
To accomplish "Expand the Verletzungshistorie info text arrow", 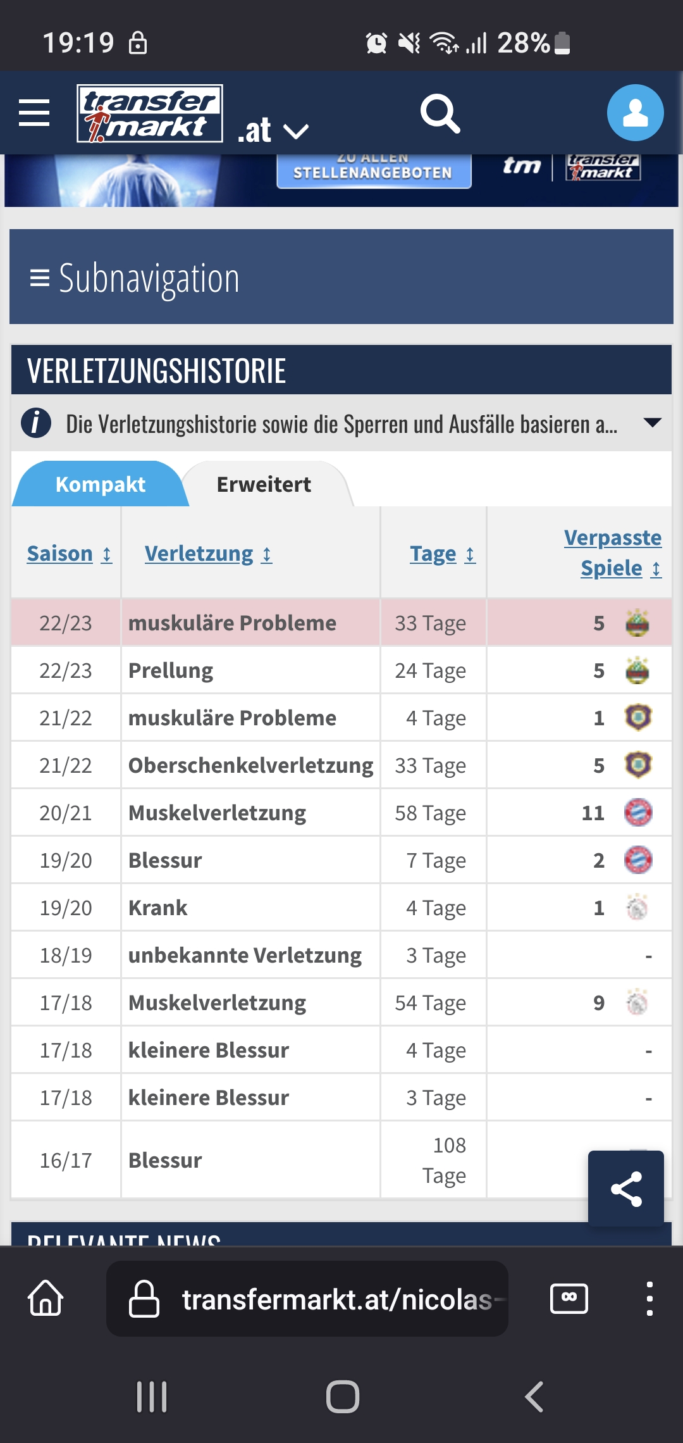I will tap(652, 422).
